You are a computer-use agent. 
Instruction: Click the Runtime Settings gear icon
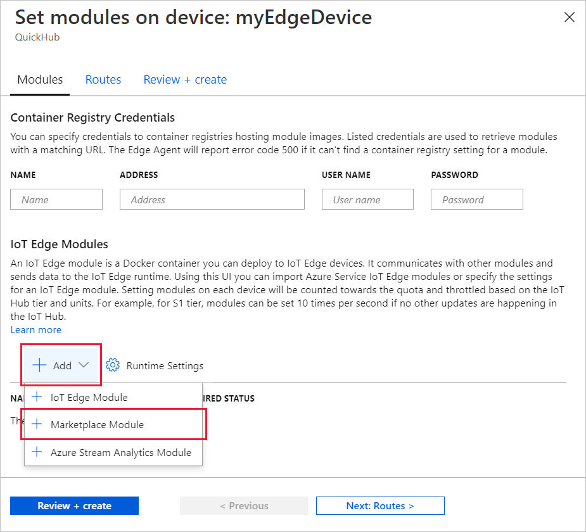point(113,365)
